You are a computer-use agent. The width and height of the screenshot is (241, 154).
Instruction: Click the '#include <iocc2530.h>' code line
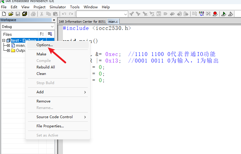[x=97, y=28]
